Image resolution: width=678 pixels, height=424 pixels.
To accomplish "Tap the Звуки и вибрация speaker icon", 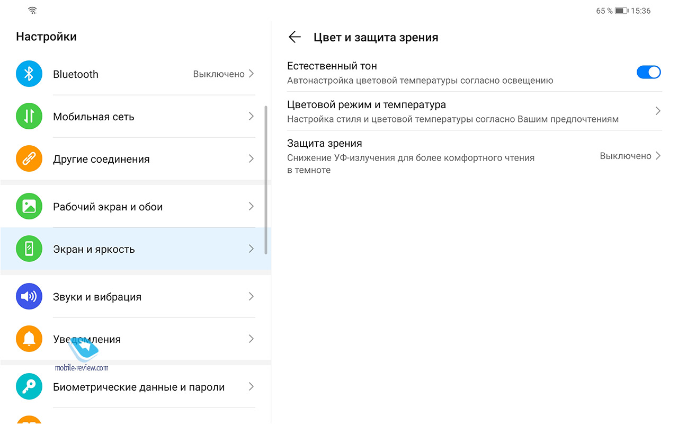I will pos(29,297).
